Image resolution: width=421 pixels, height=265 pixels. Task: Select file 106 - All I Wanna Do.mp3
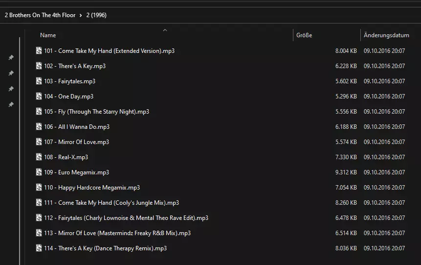(77, 127)
